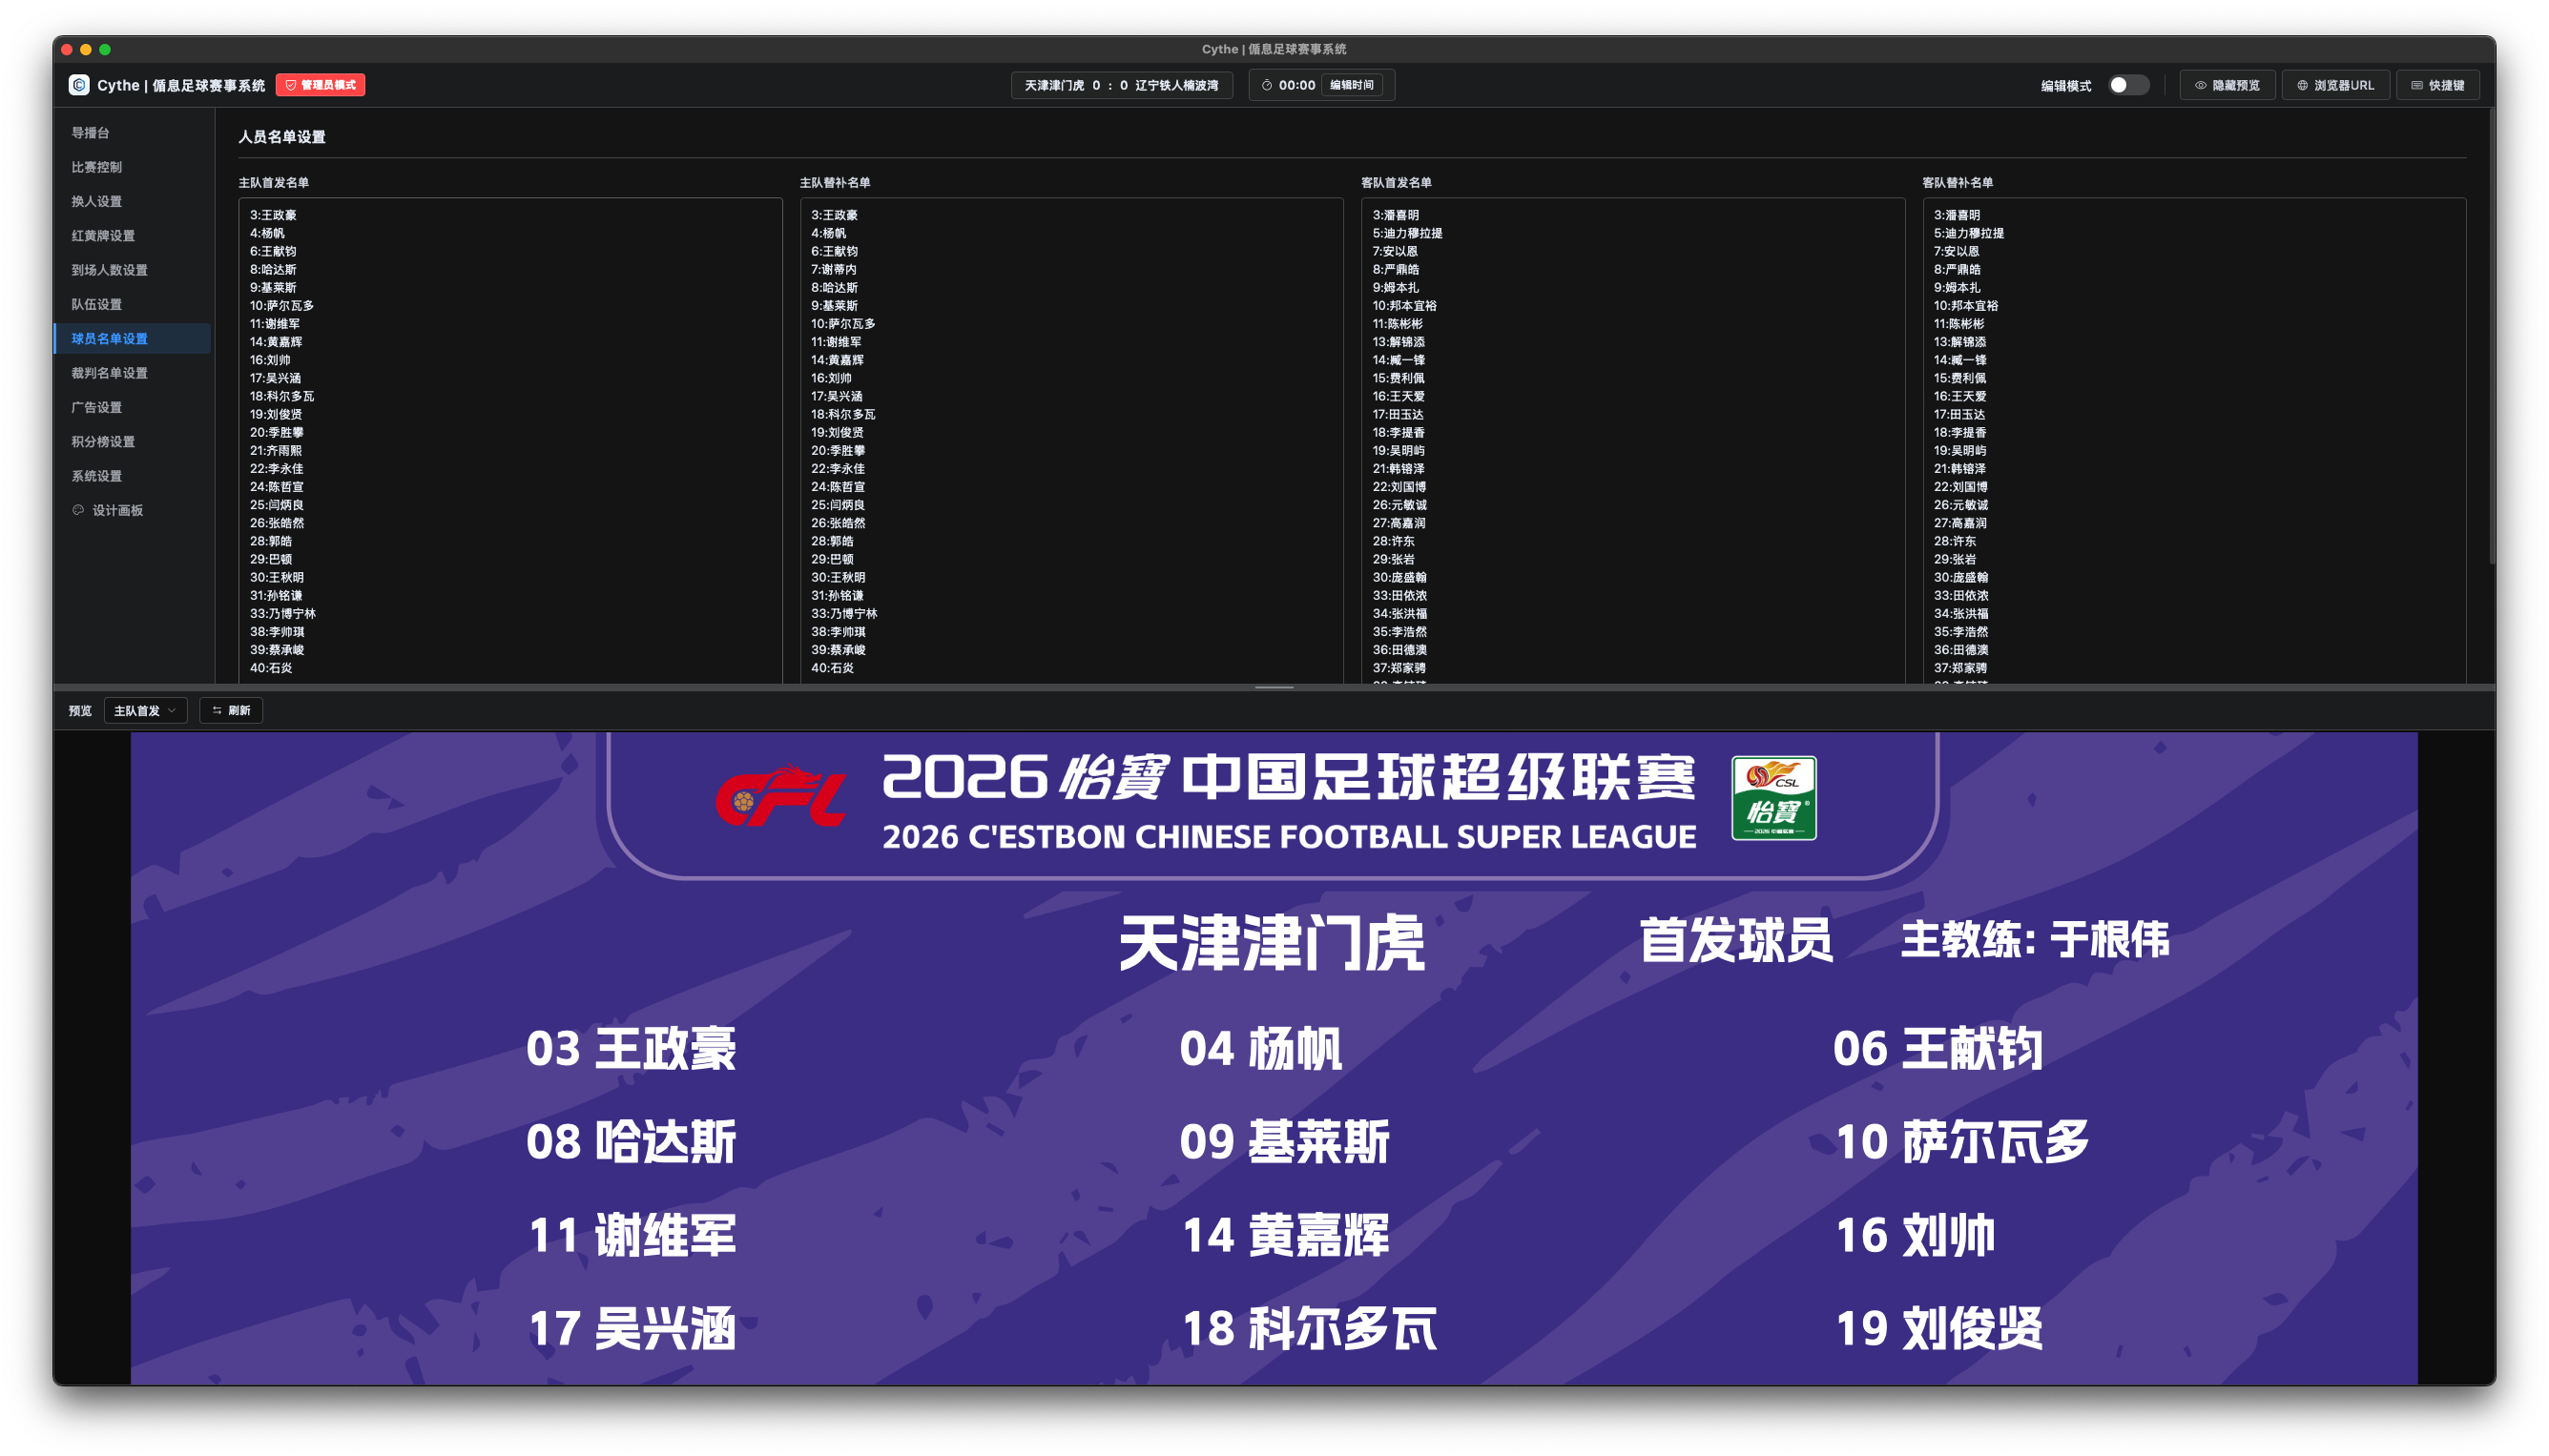This screenshot has width=2549, height=1456.
Task: Click the 客队替补名单 heading label
Action: tap(1957, 183)
